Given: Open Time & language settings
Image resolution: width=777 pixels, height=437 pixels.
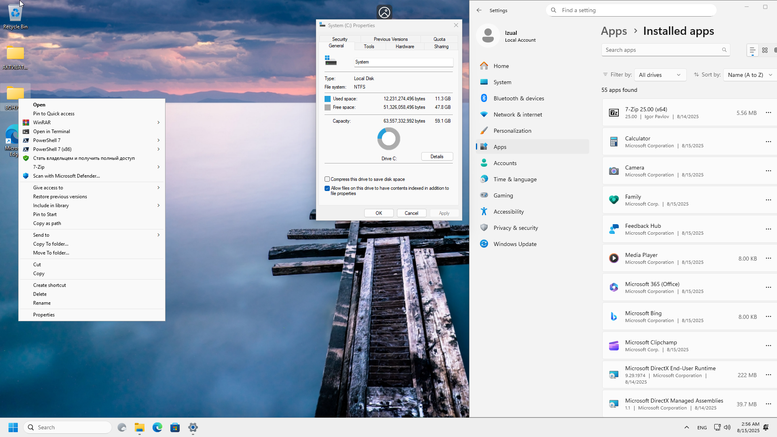Looking at the screenshot, I should (532, 179).
